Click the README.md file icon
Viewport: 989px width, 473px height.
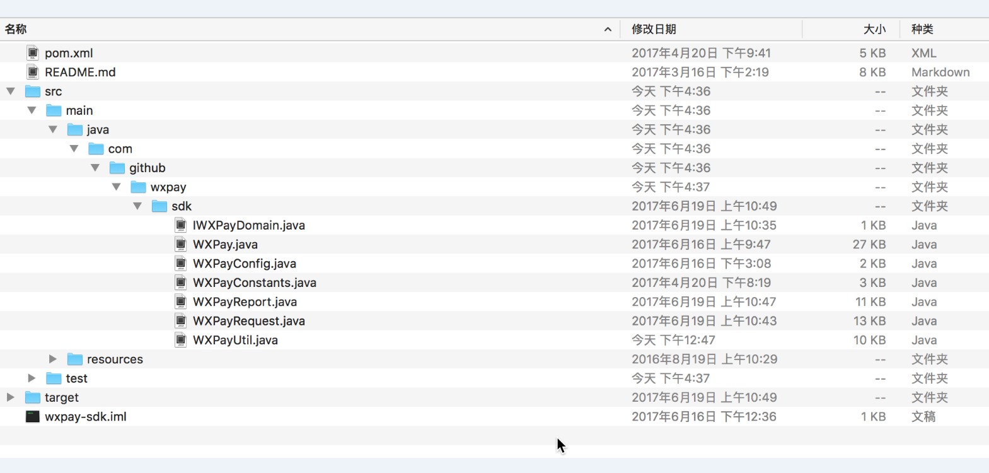pyautogui.click(x=33, y=72)
